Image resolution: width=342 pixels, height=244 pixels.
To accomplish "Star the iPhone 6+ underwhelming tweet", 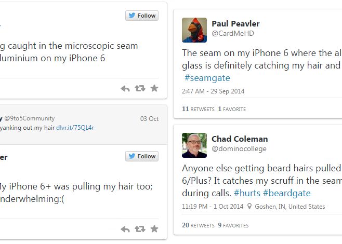I will point(154,229).
